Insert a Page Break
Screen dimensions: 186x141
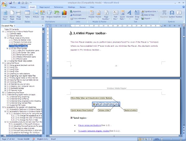tap(19, 15)
